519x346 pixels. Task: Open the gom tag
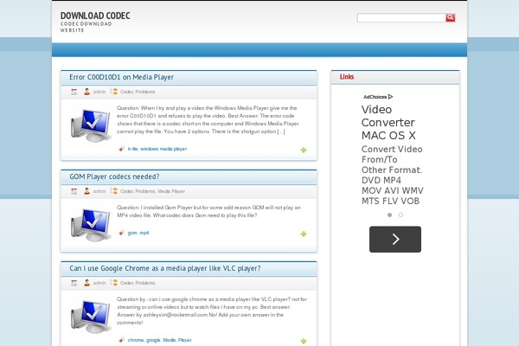point(132,233)
